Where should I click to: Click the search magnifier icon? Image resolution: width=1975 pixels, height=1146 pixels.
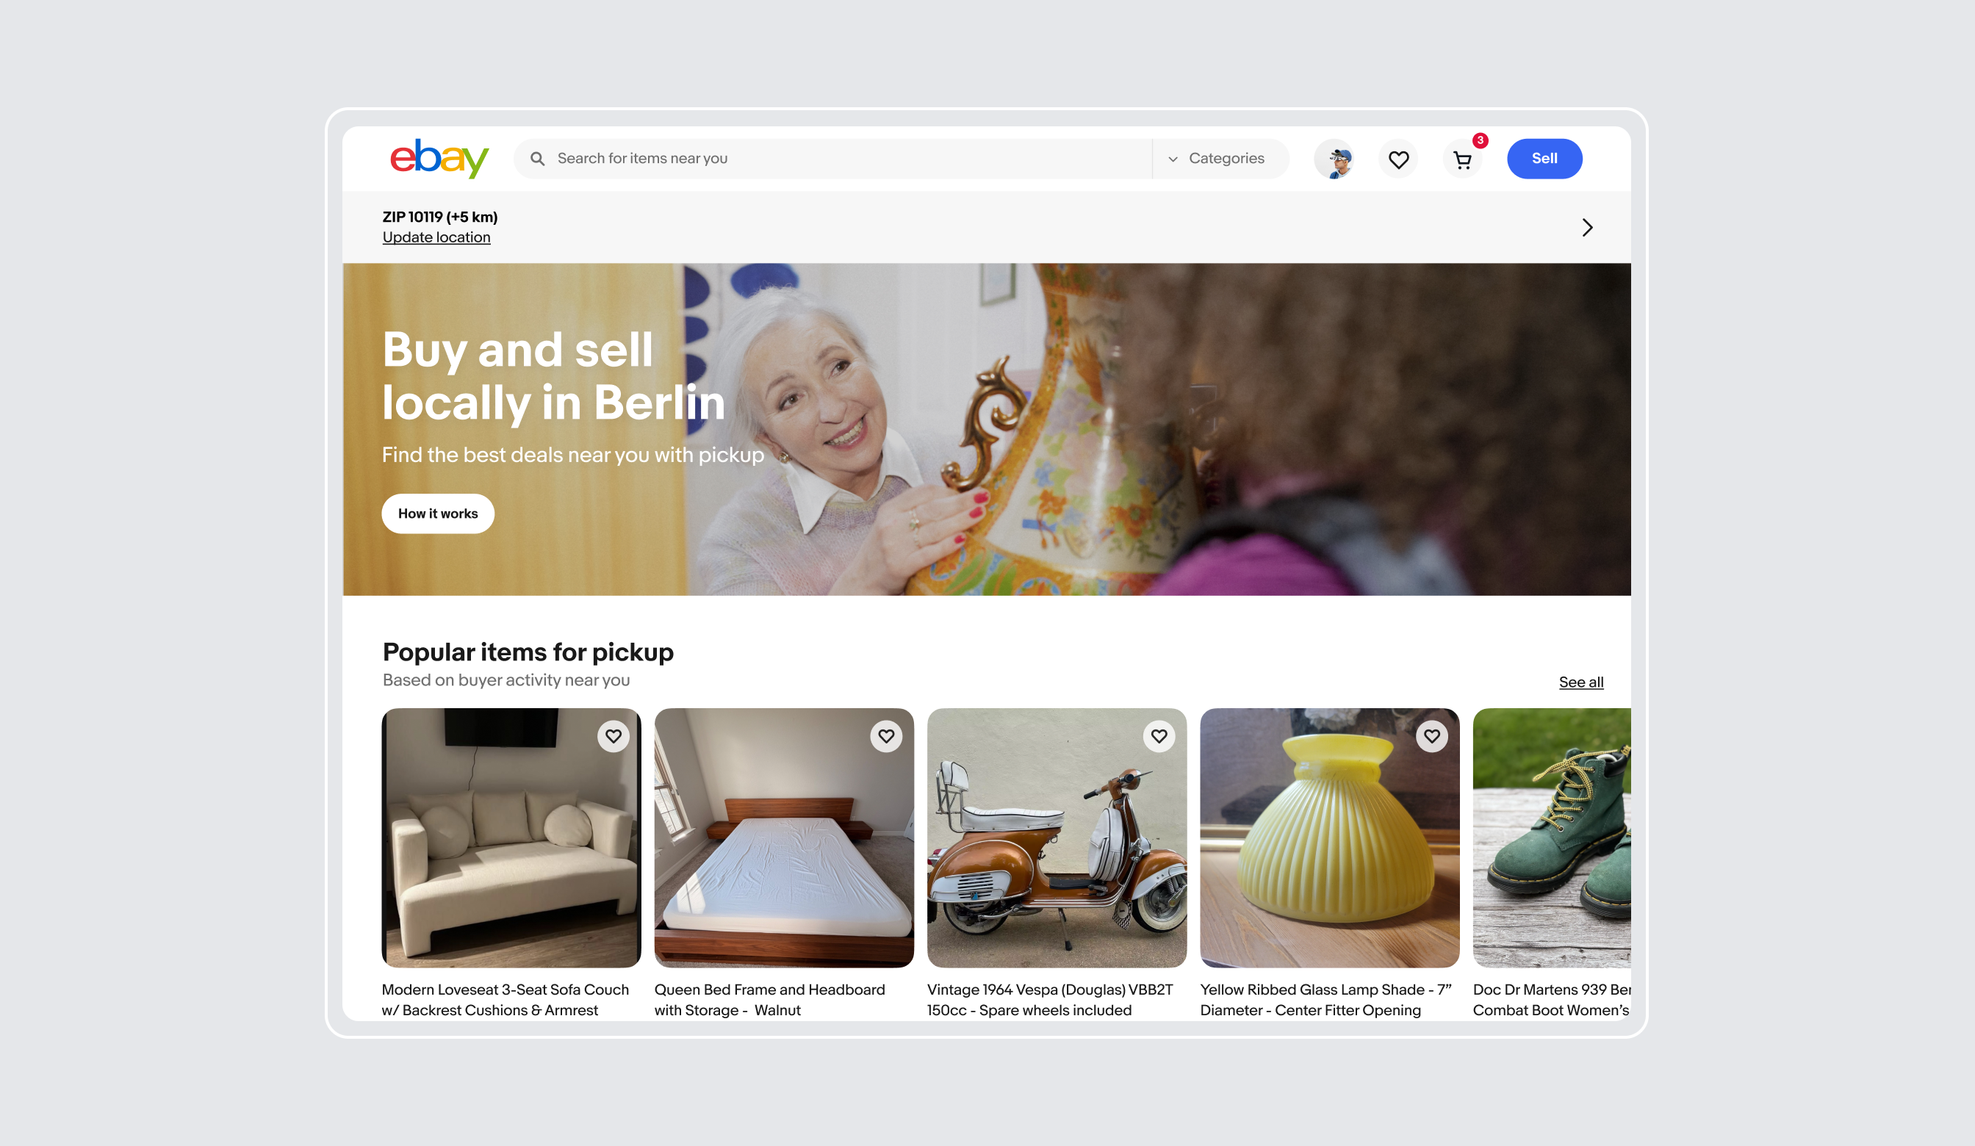tap(538, 159)
